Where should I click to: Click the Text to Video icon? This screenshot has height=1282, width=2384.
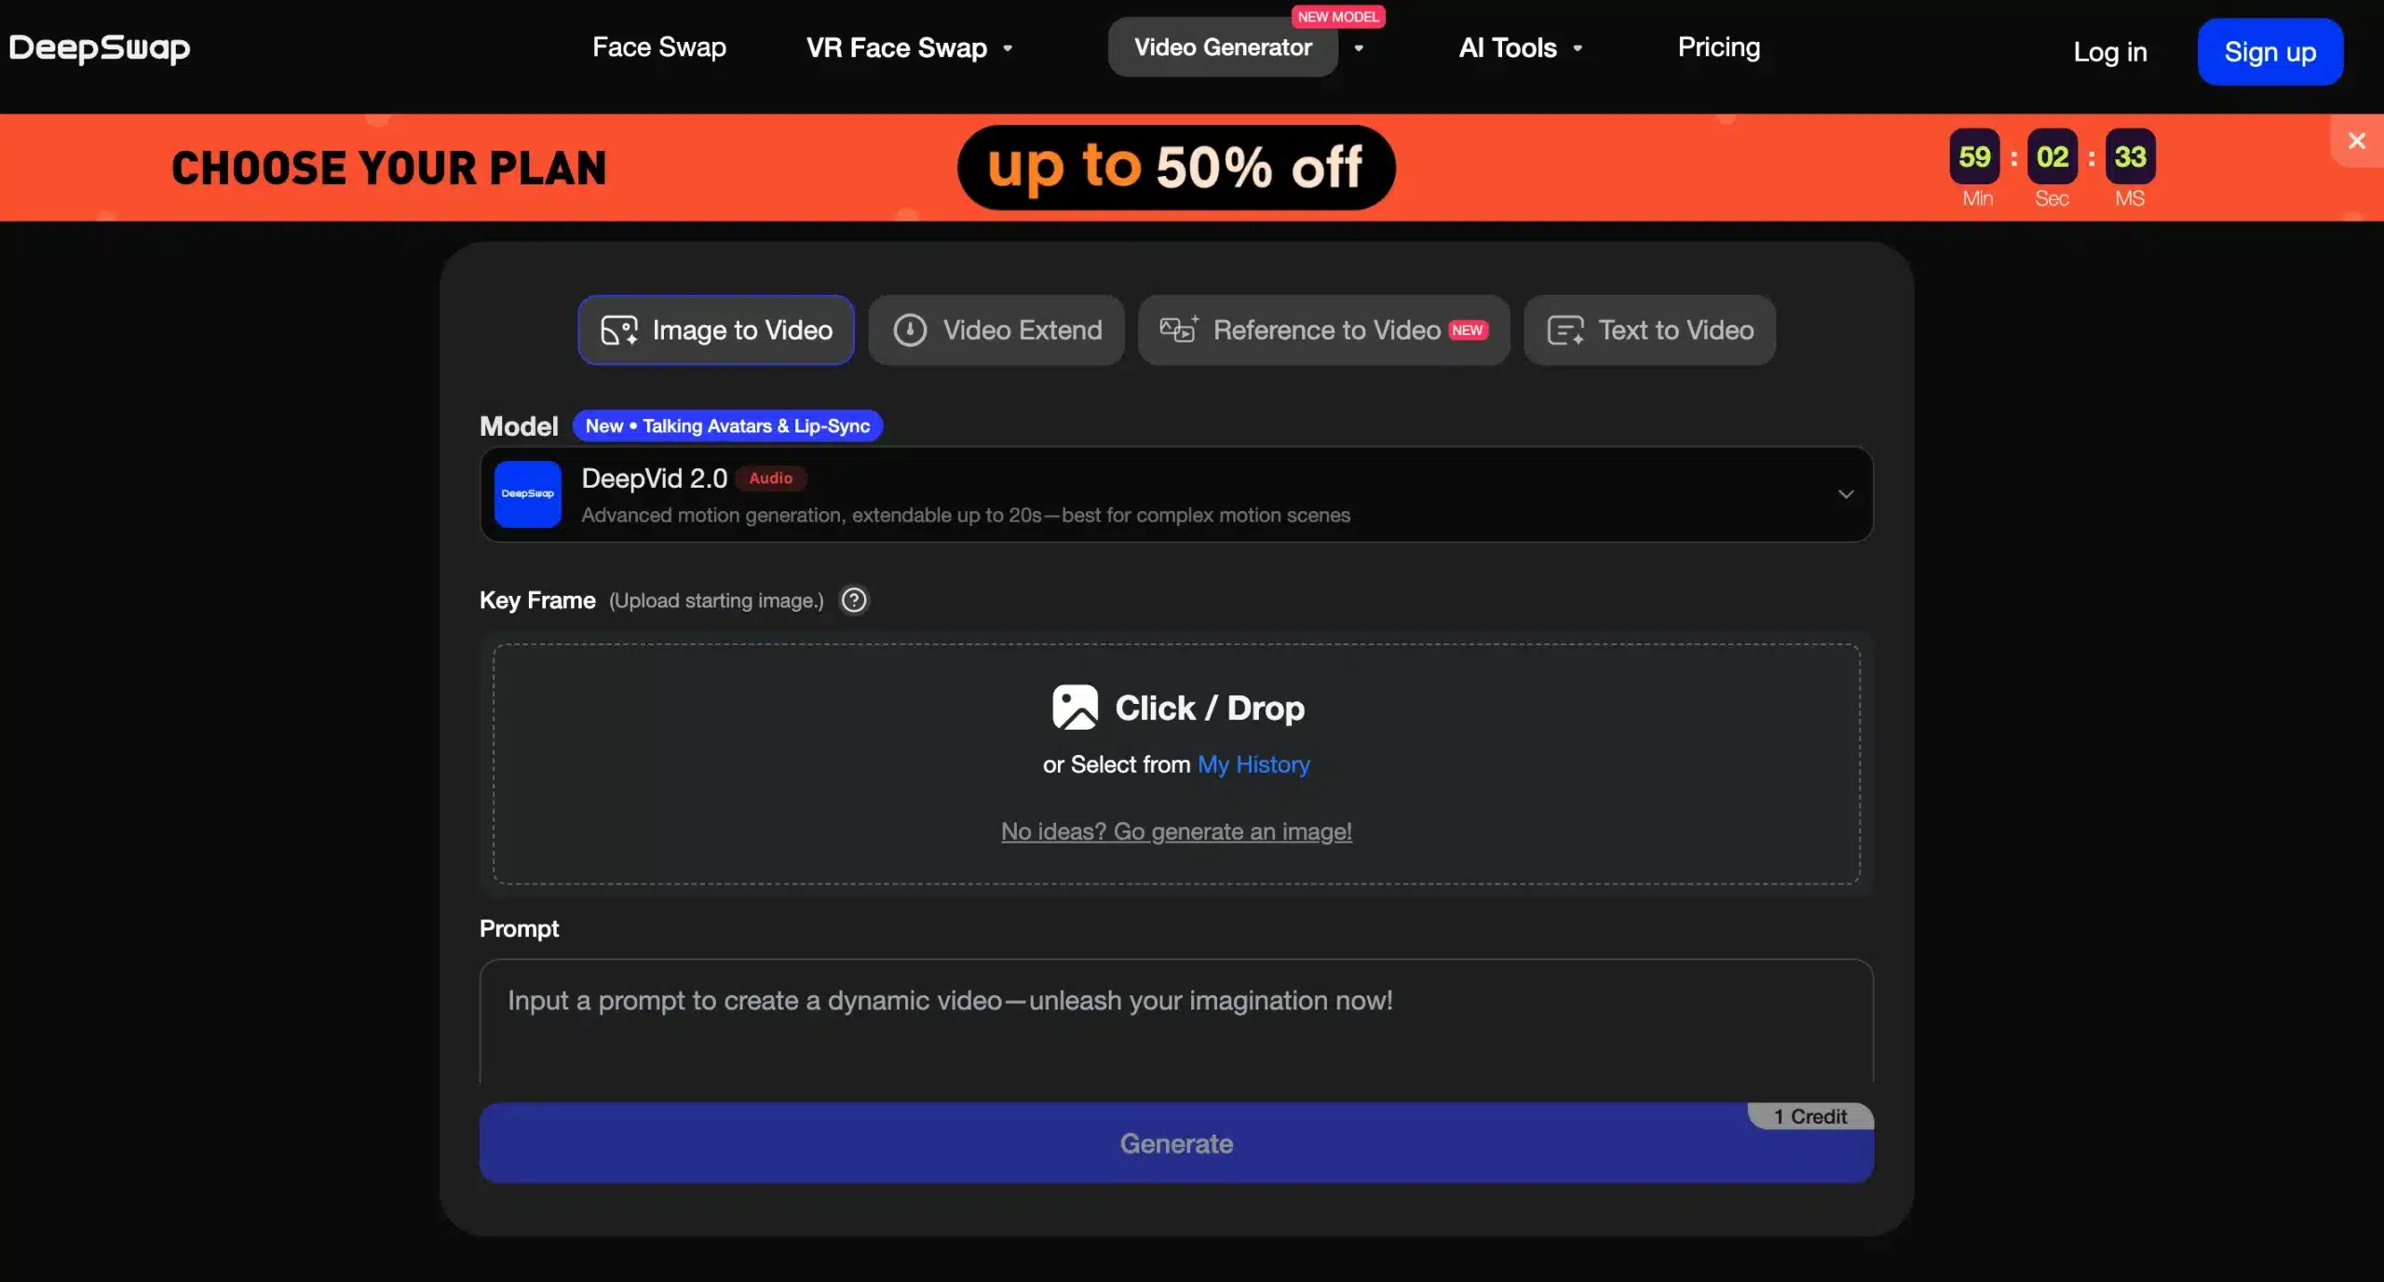click(x=1565, y=331)
